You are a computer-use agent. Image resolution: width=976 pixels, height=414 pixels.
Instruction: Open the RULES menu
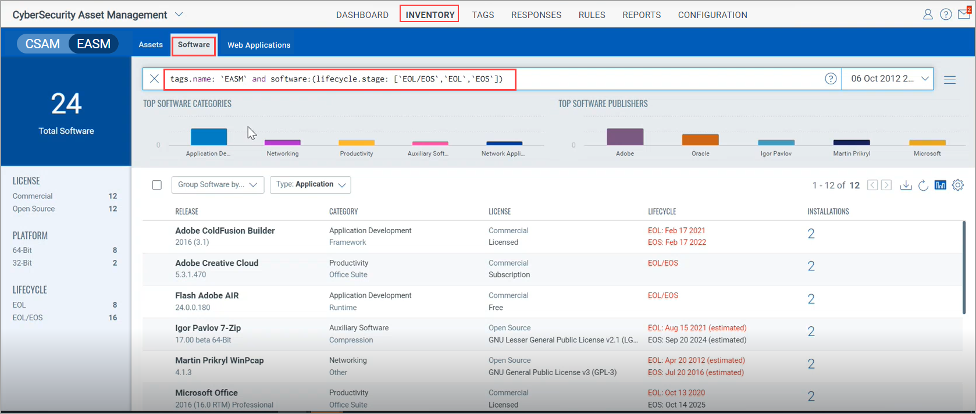click(x=592, y=15)
